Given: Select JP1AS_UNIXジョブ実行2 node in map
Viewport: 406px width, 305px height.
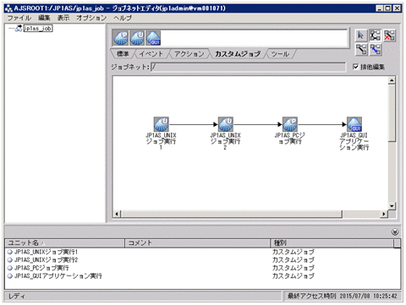Looking at the screenshot, I should (x=226, y=124).
